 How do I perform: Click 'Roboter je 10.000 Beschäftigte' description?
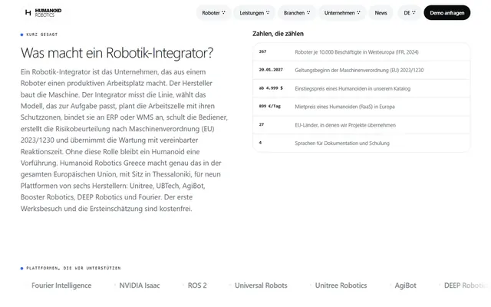click(x=356, y=52)
